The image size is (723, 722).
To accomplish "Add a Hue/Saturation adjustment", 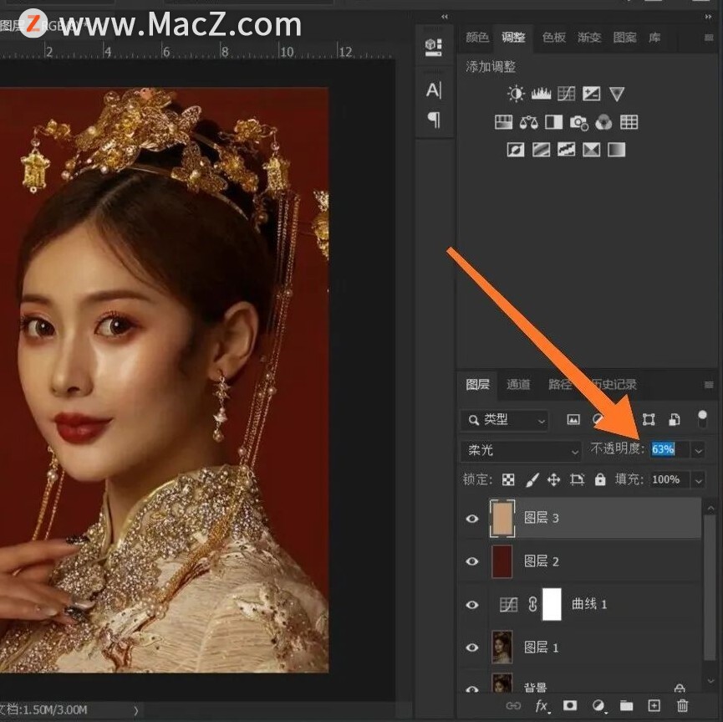I will pos(503,122).
